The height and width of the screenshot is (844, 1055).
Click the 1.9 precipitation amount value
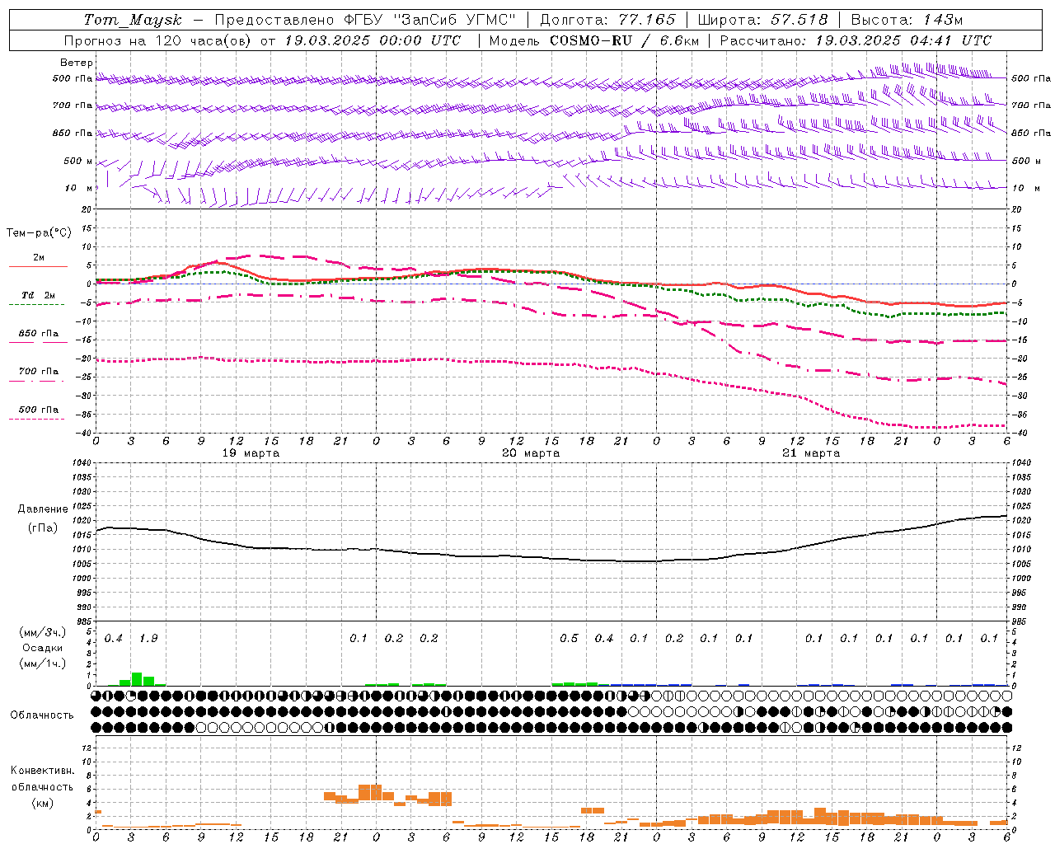pyautogui.click(x=149, y=638)
